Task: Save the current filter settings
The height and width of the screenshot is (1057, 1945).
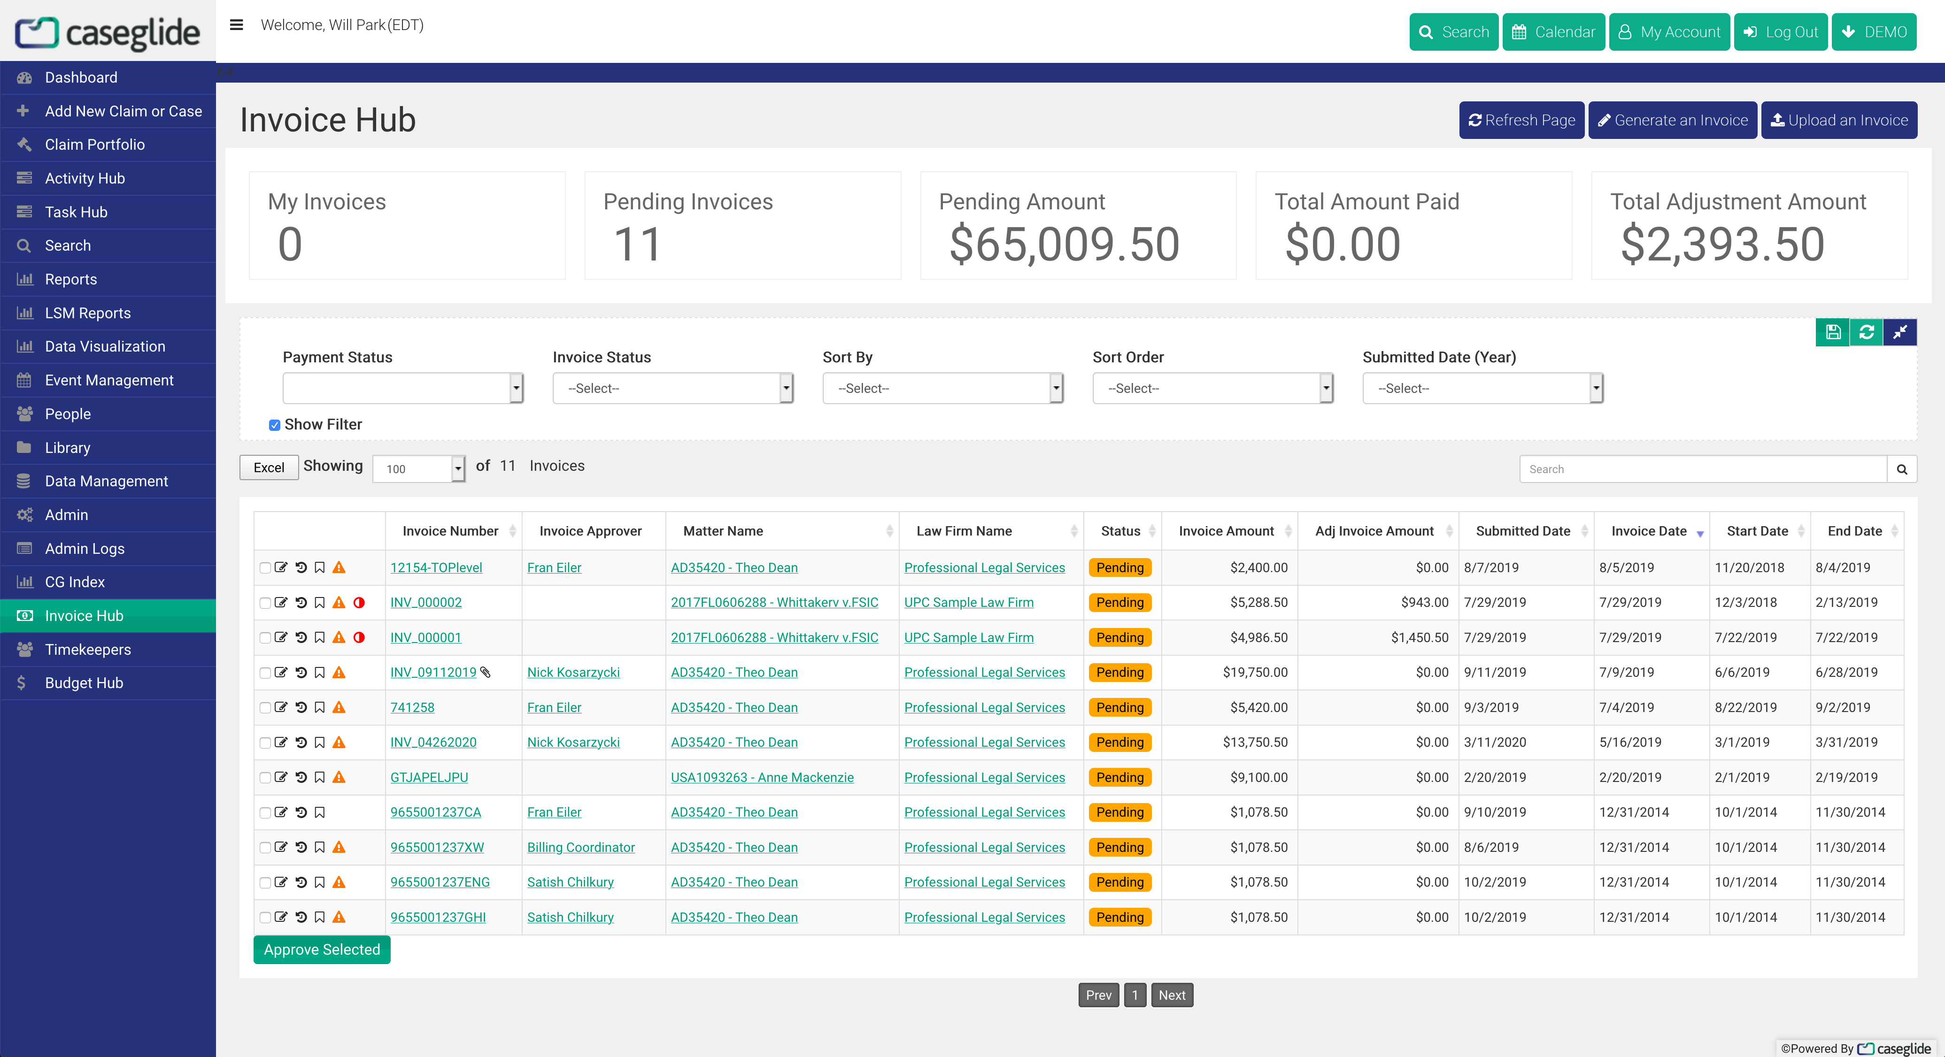Action: tap(1832, 332)
